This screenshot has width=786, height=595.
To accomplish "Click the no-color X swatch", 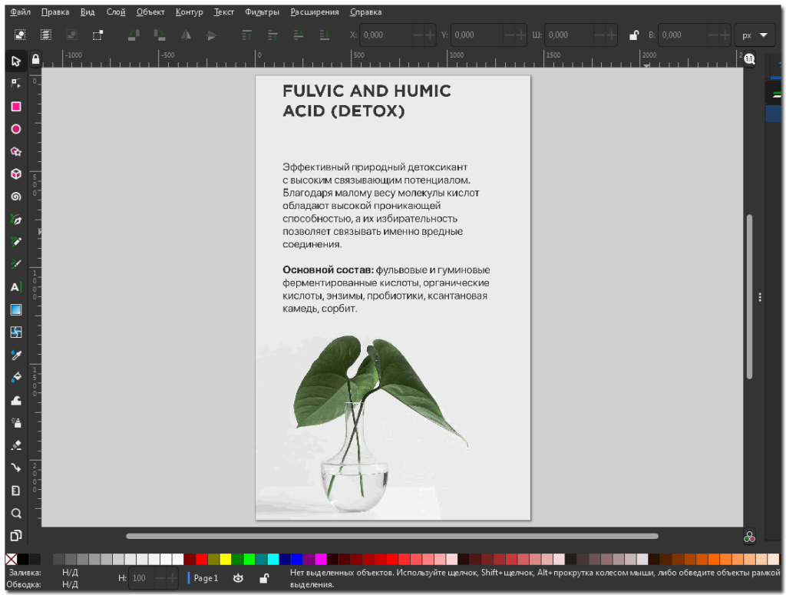I will pos(11,559).
